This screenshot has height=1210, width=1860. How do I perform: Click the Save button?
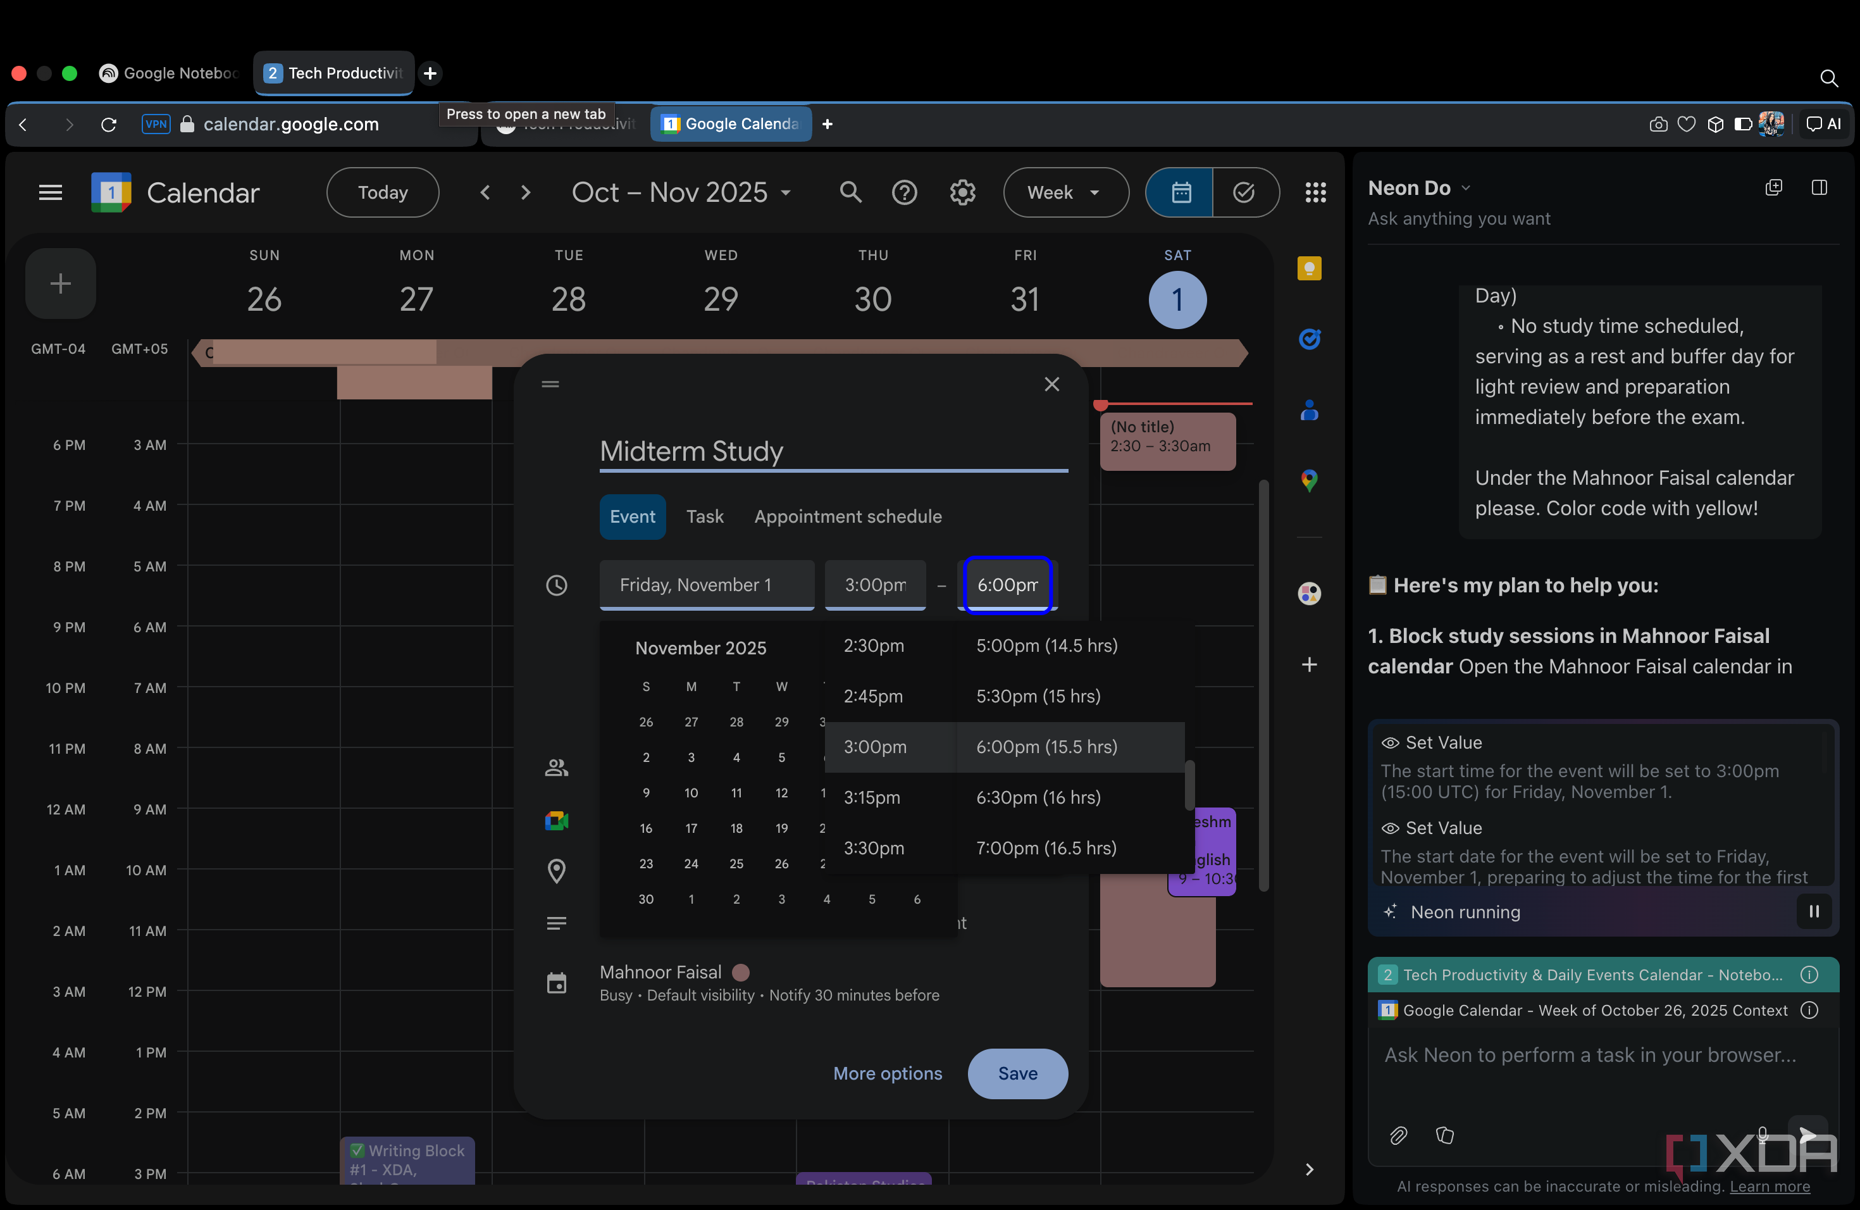[x=1017, y=1073]
